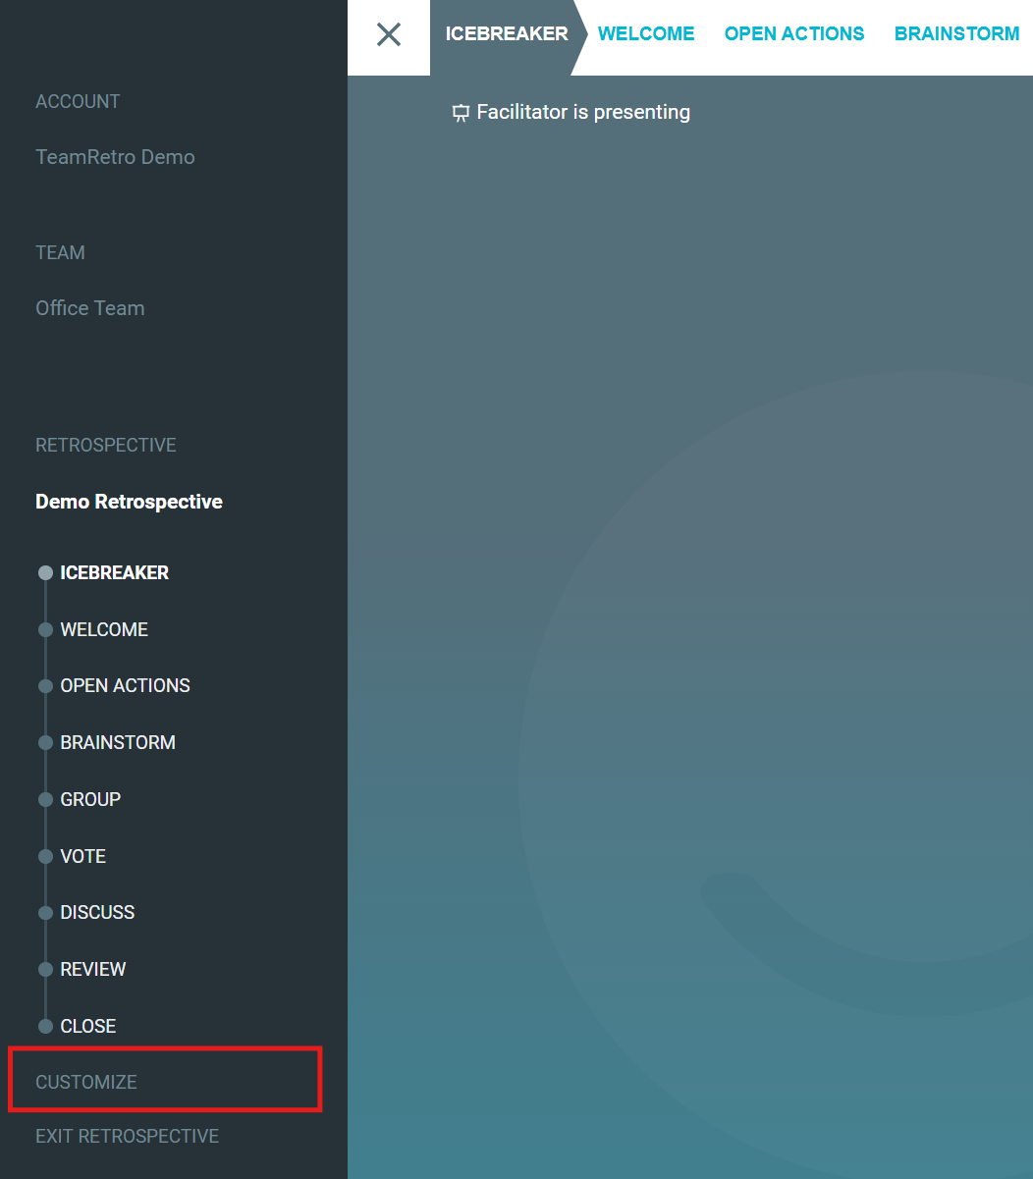Select Demo Retrospective title
1033x1179 pixels.
(129, 502)
